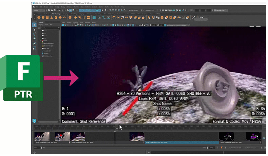This screenshot has height=156, width=268.
Task: Activate the Paint Selection tool
Action: pos(34,34)
